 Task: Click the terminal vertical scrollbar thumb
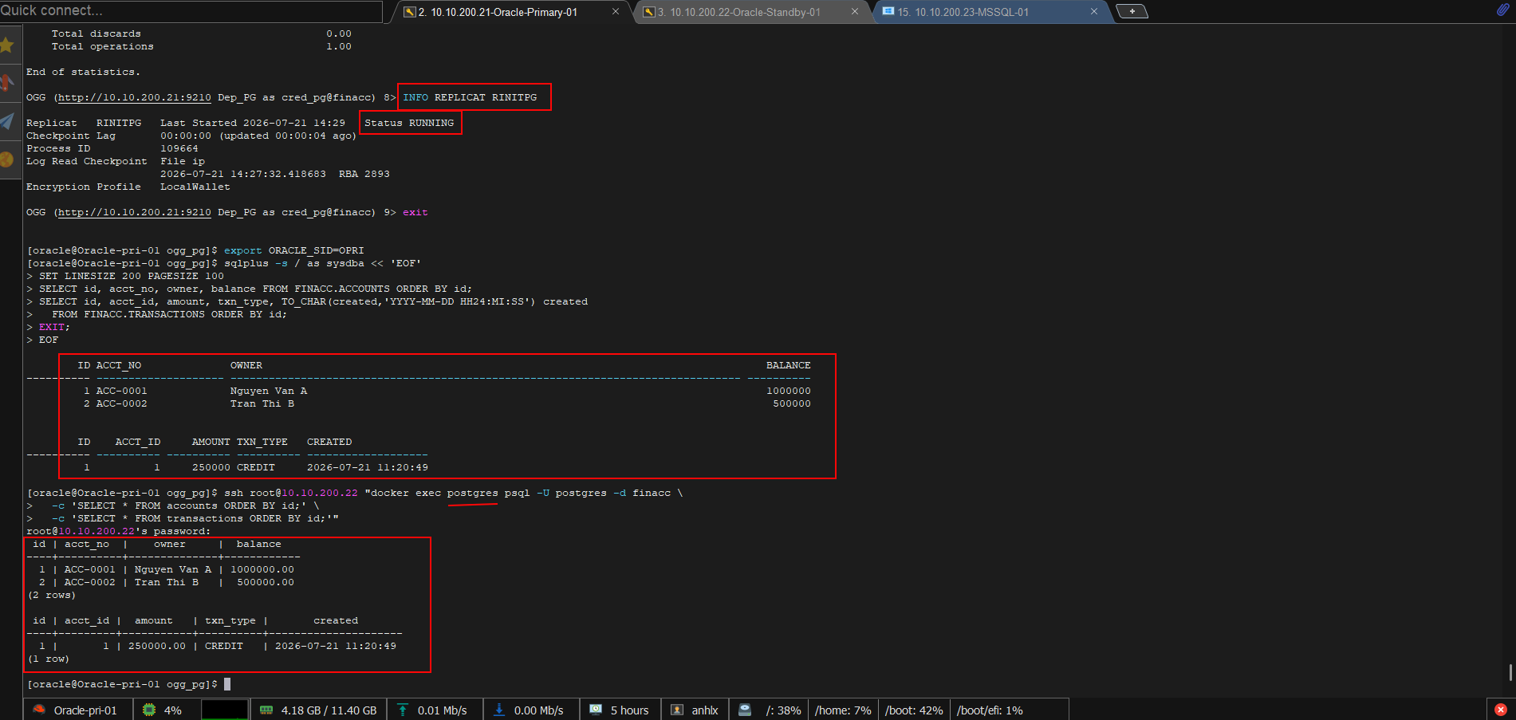(x=1511, y=671)
